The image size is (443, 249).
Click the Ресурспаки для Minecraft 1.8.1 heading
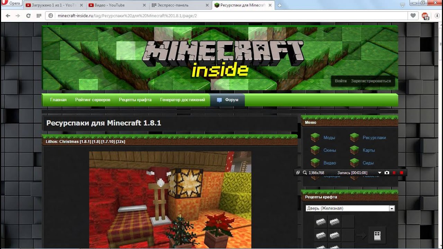104,123
